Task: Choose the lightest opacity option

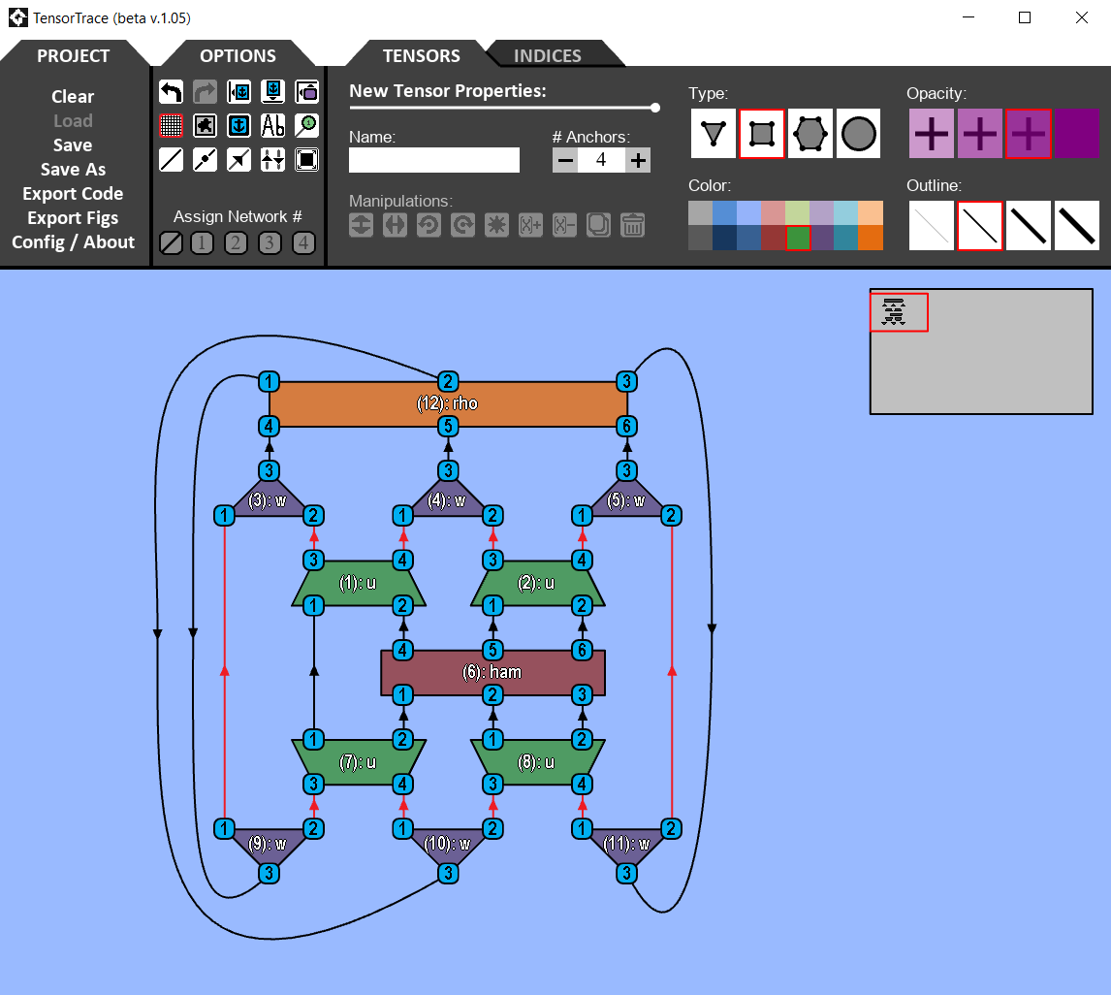Action: tap(932, 133)
